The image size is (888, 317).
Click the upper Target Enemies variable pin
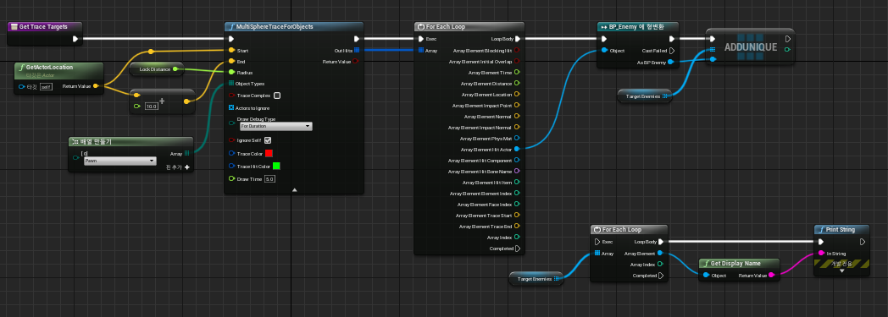click(x=665, y=96)
